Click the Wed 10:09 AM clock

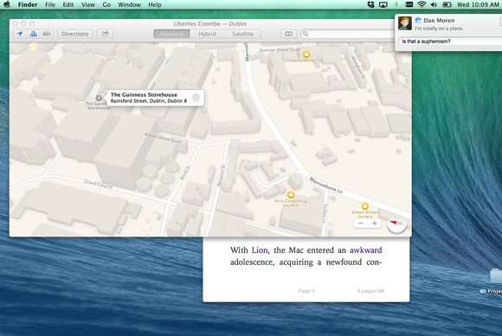pyautogui.click(x=478, y=5)
